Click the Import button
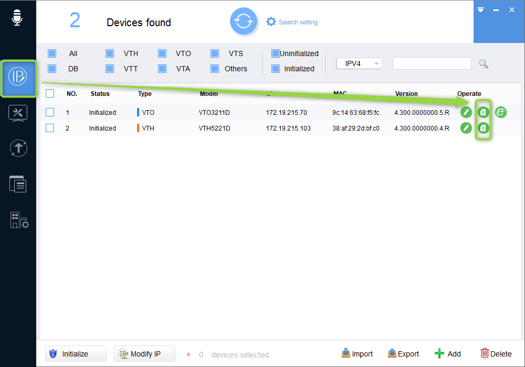This screenshot has height=367, width=525. click(357, 353)
